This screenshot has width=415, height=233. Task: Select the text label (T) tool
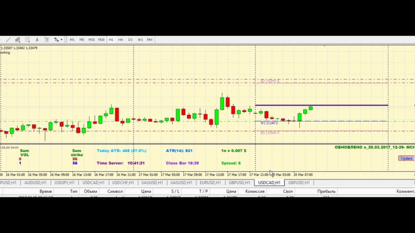click(47, 39)
